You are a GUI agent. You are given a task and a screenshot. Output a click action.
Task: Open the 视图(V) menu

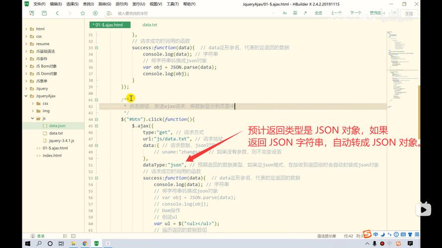point(156,4)
